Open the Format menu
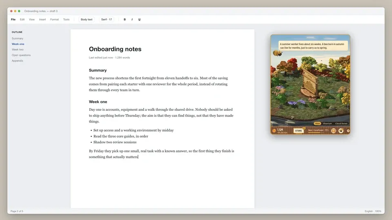The width and height of the screenshot is (392, 220). (x=54, y=20)
